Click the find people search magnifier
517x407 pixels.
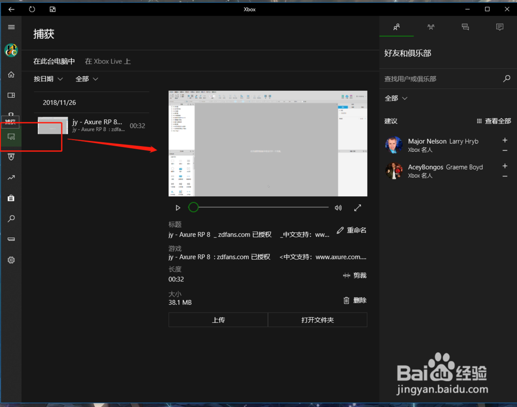(507, 79)
